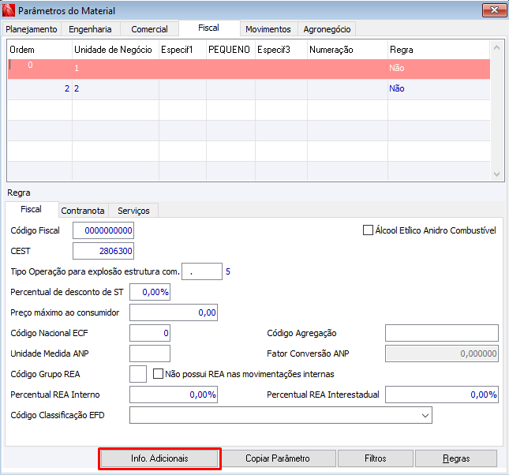509x475 pixels.
Task: Select the Comercial tab
Action: [149, 29]
